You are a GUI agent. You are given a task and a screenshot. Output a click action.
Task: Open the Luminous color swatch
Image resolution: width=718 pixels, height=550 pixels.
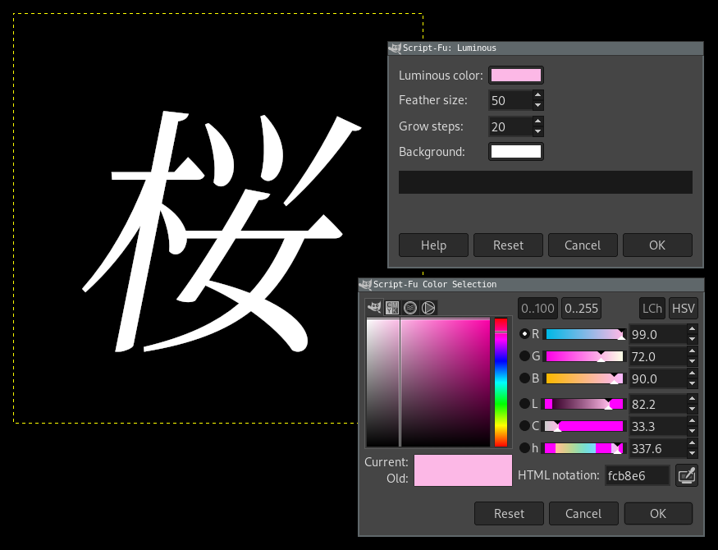tap(515, 76)
